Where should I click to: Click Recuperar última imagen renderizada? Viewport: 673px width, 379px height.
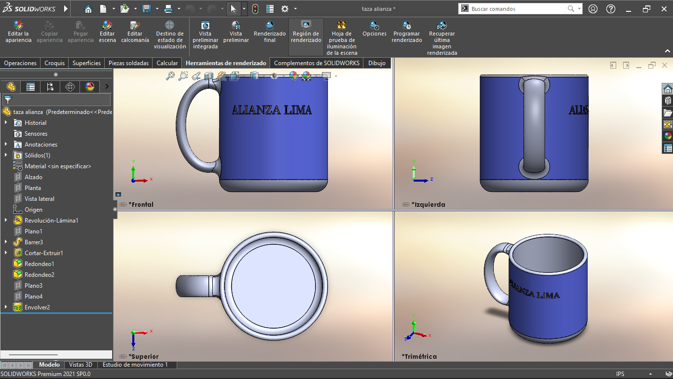(x=442, y=38)
